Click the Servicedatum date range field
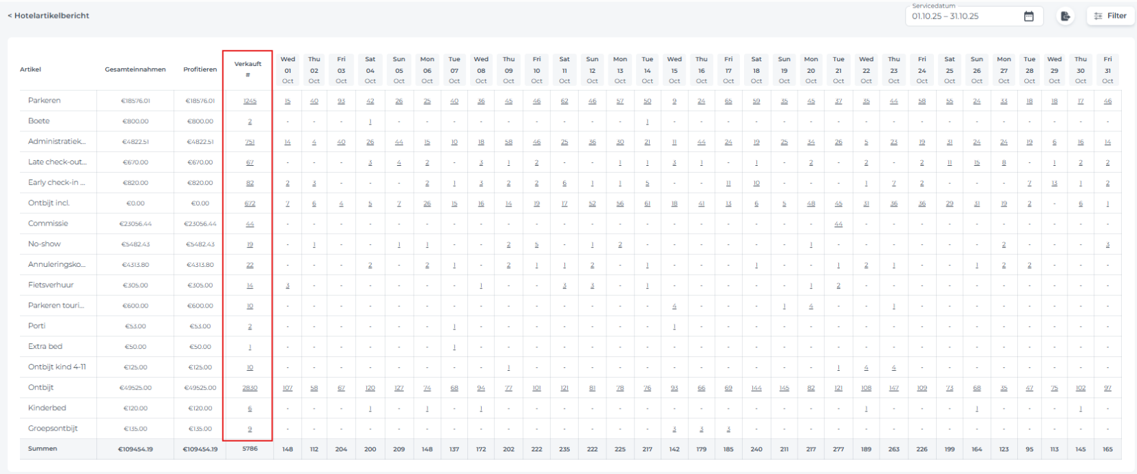This screenshot has width=1137, height=474. pyautogui.click(x=964, y=16)
